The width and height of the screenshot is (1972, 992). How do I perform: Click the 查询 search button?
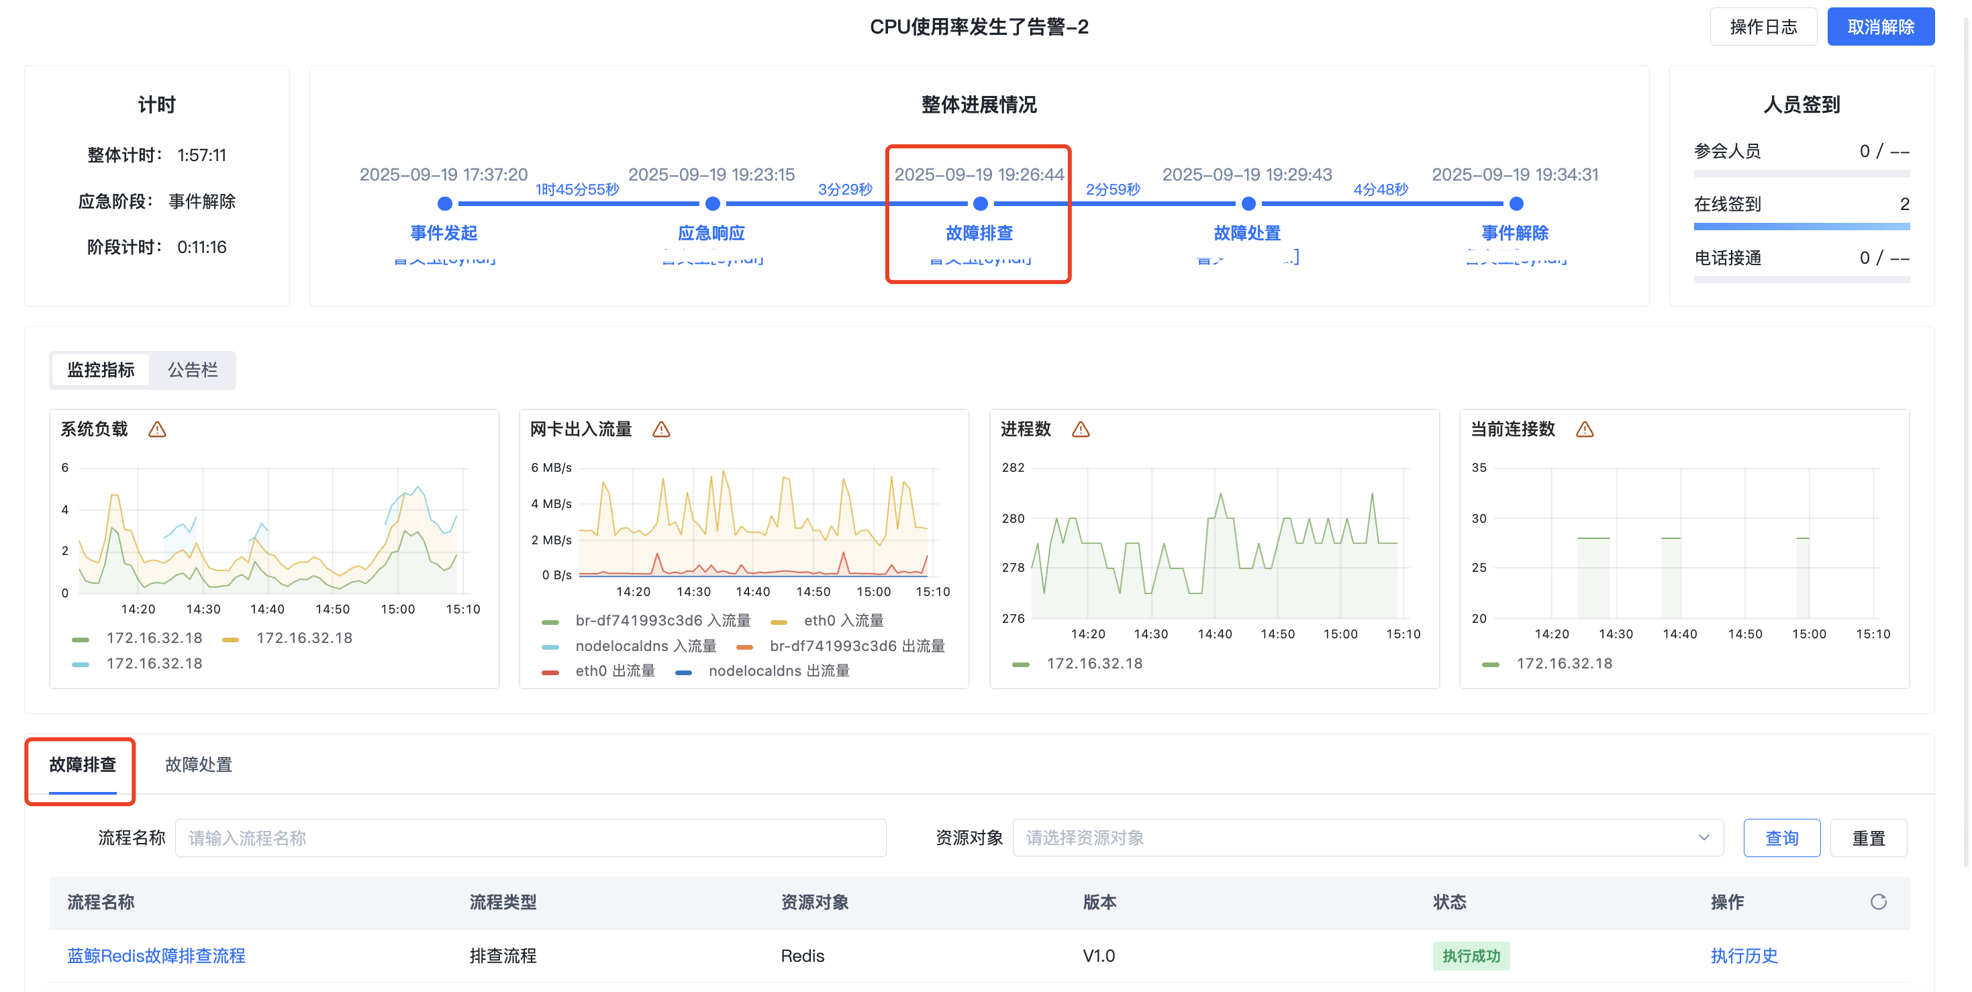[x=1781, y=838]
